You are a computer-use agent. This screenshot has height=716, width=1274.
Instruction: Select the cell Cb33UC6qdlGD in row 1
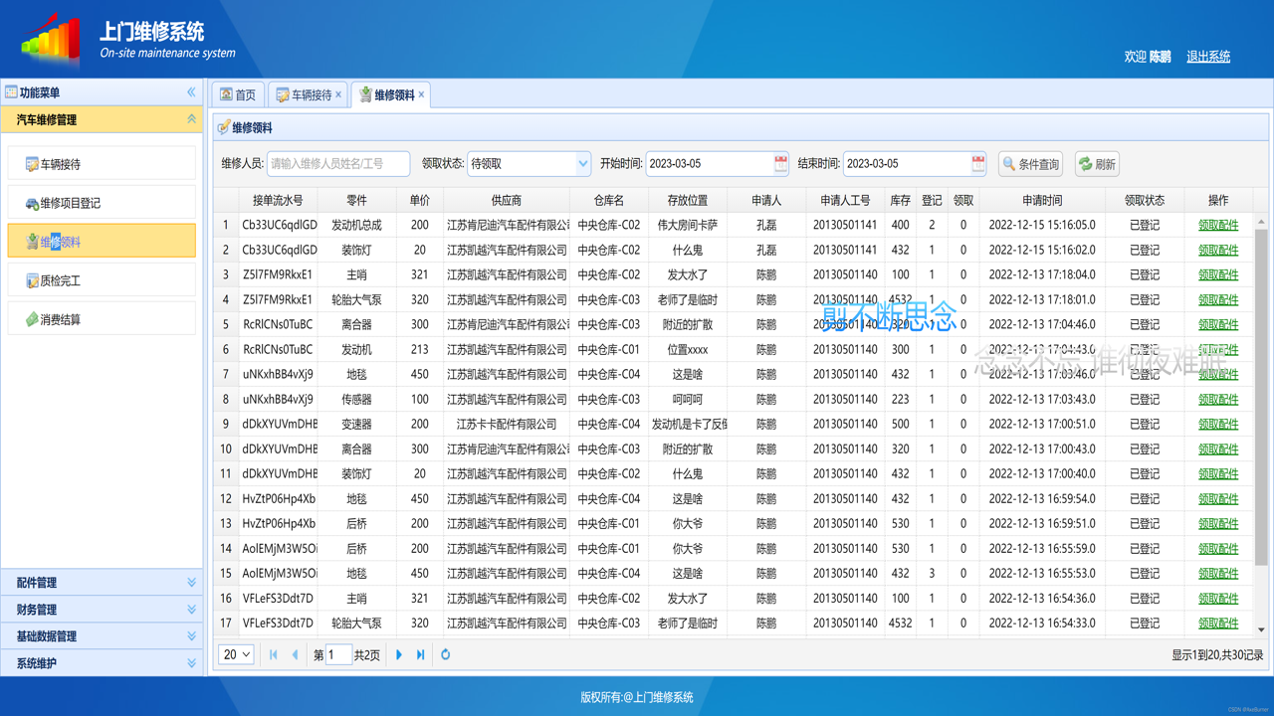point(279,226)
